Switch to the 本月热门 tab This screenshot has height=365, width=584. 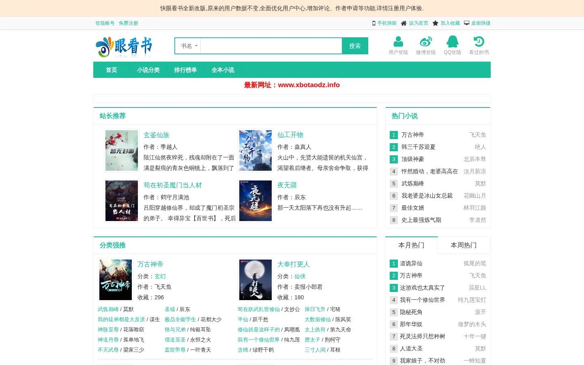point(411,245)
